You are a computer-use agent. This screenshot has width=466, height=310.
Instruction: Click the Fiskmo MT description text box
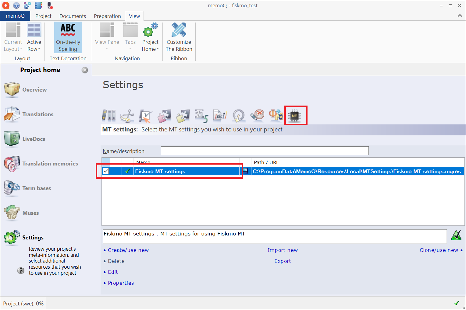pyautogui.click(x=275, y=236)
